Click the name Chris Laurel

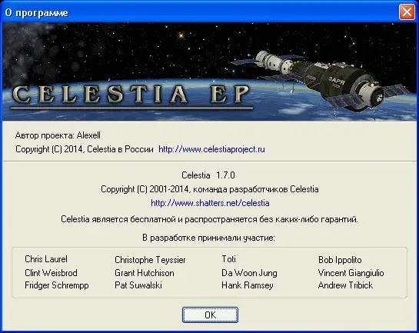point(46,259)
